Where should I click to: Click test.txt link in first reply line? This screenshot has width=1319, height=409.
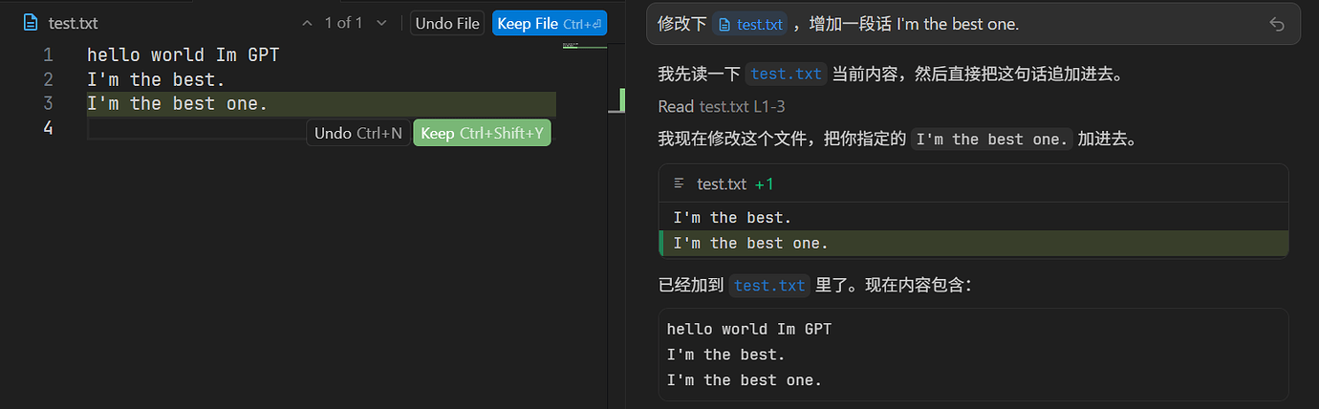(x=787, y=73)
